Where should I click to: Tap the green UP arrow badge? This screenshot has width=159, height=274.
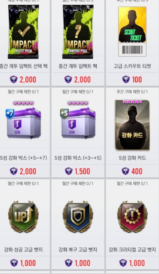pyautogui.click(x=23, y=217)
